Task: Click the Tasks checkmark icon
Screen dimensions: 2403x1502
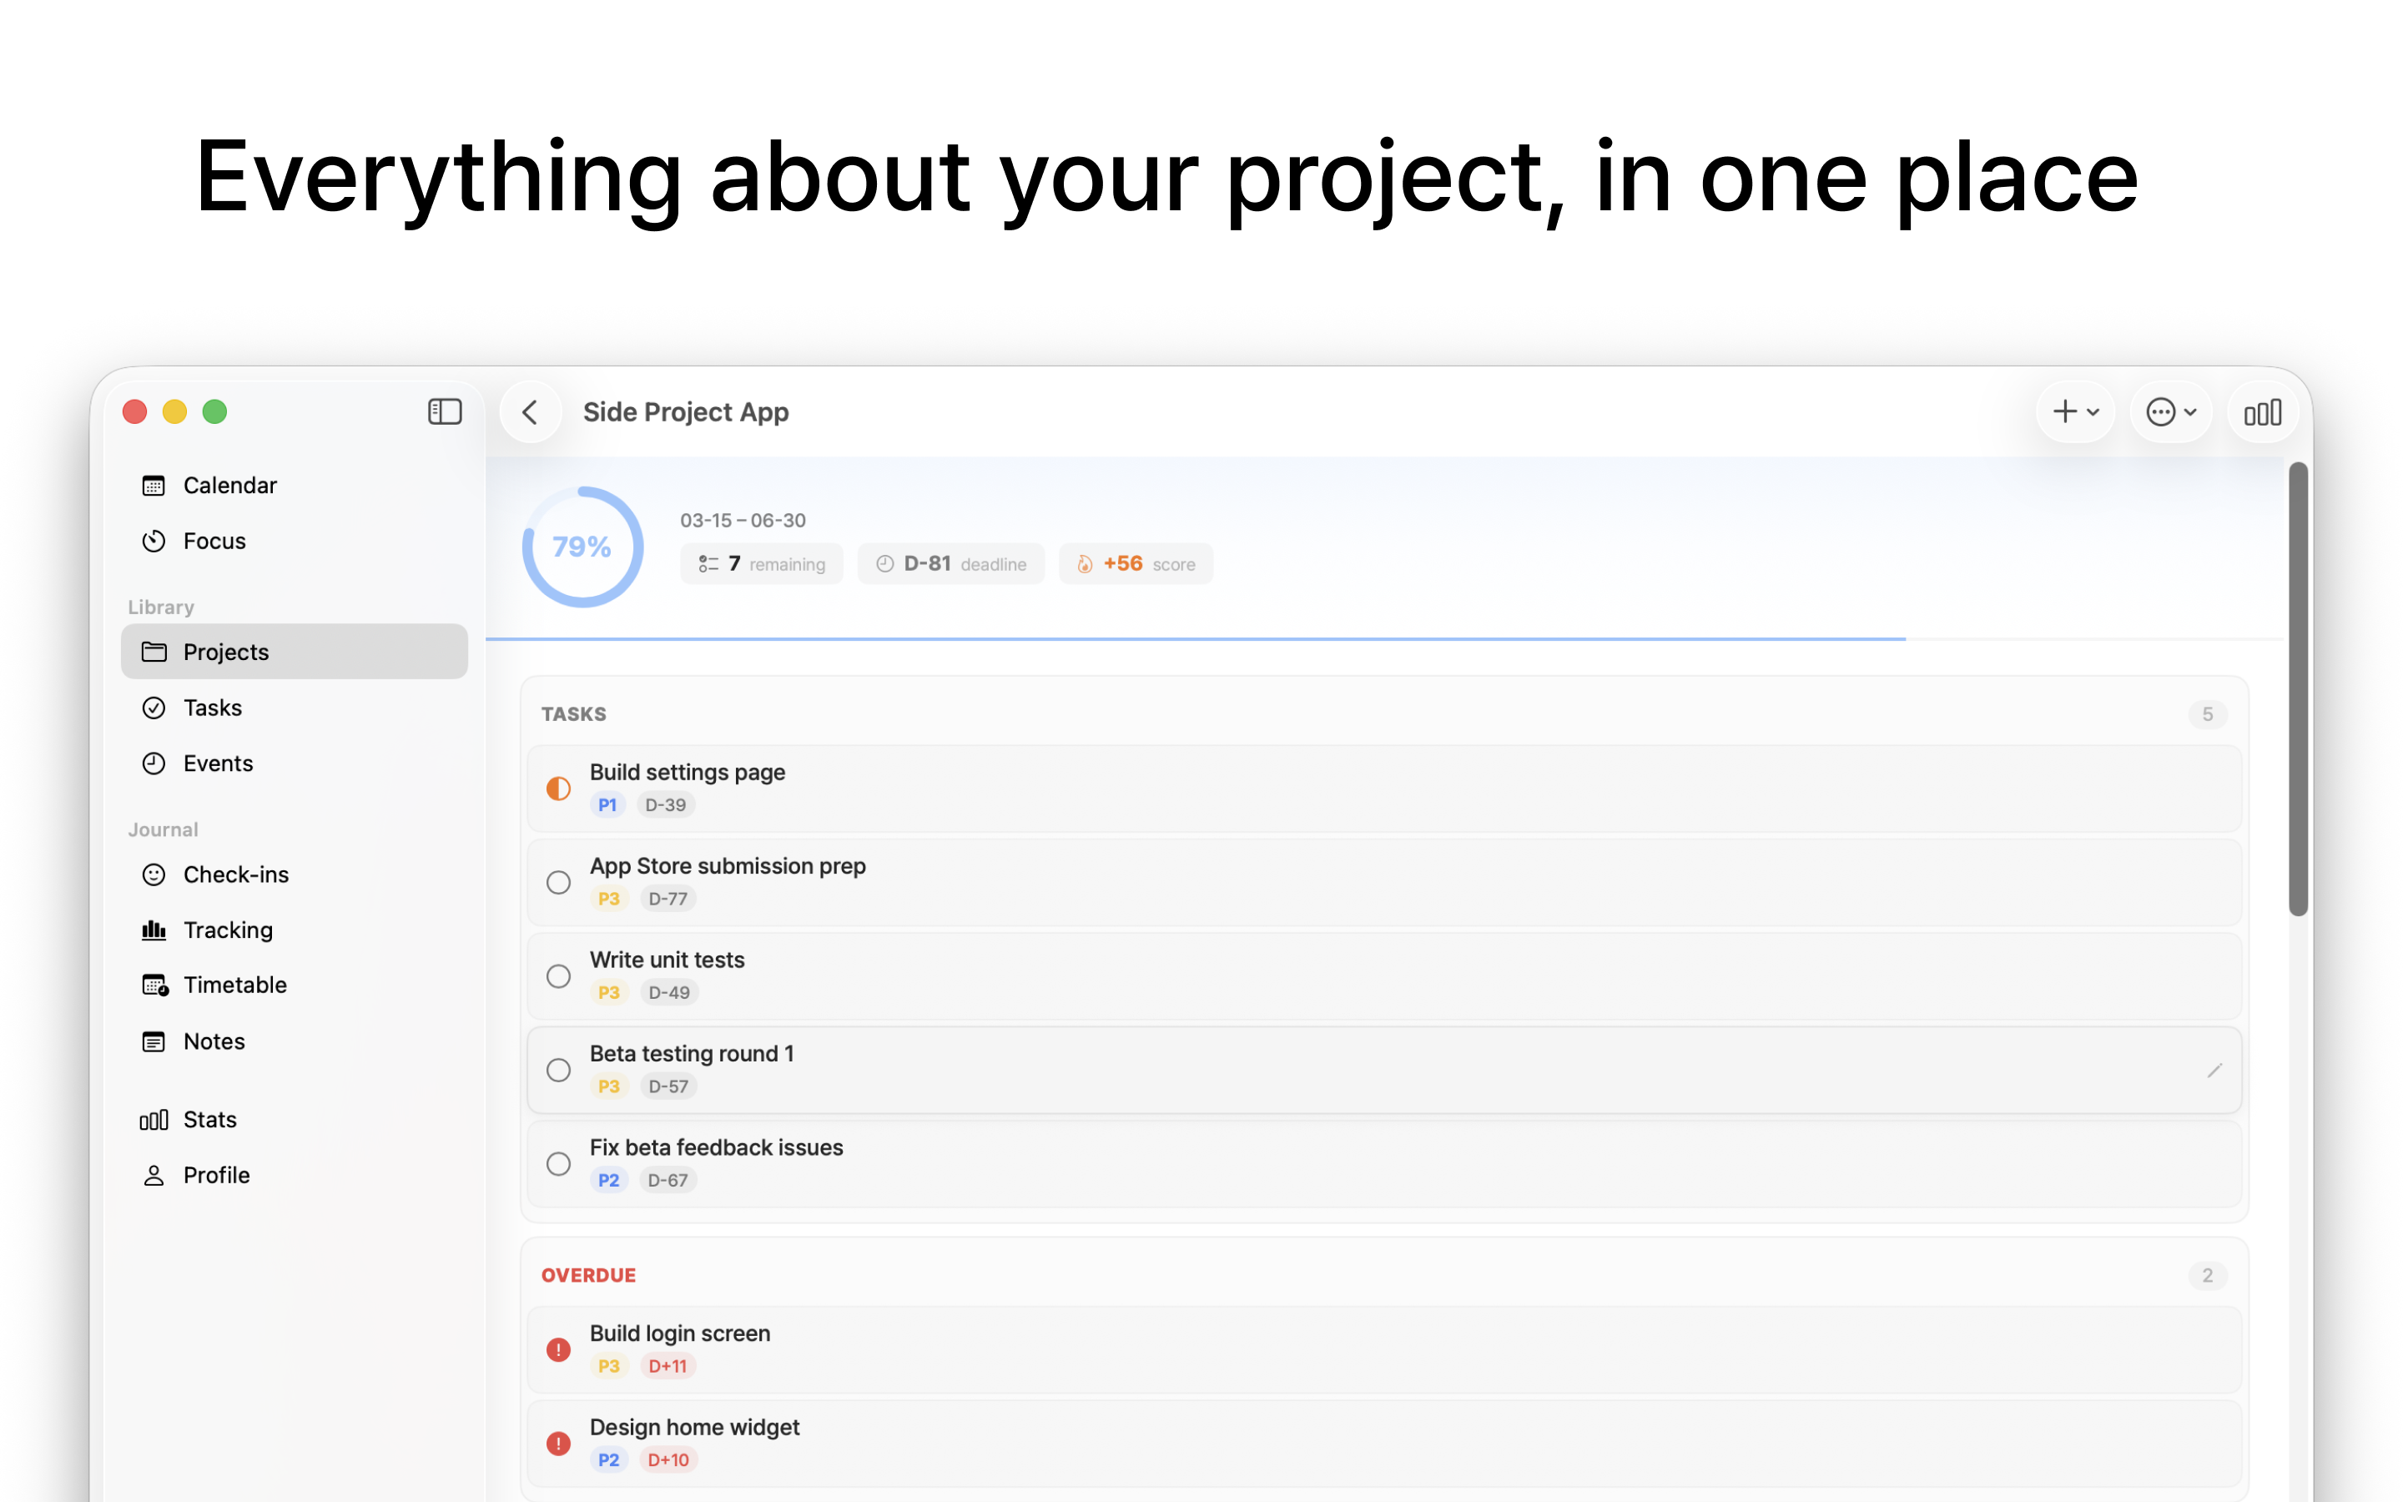Action: coord(153,708)
